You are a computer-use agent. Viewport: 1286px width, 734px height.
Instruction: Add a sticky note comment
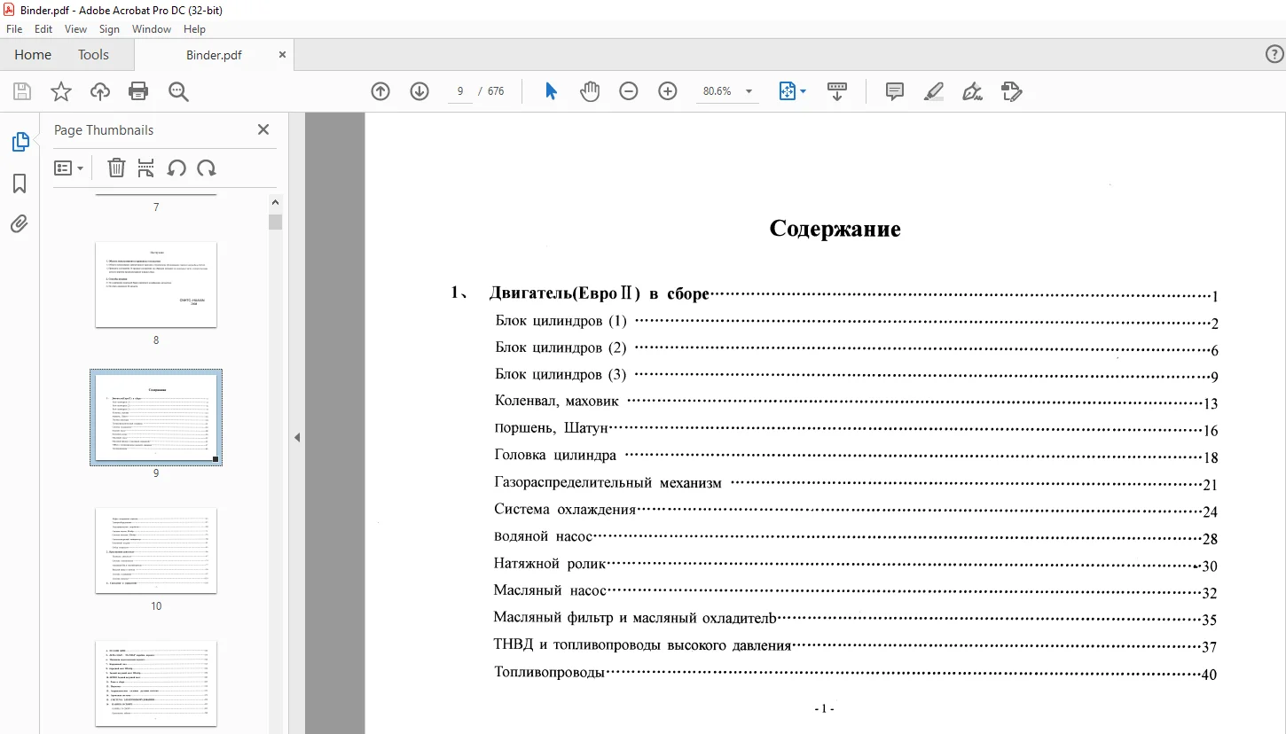point(895,91)
